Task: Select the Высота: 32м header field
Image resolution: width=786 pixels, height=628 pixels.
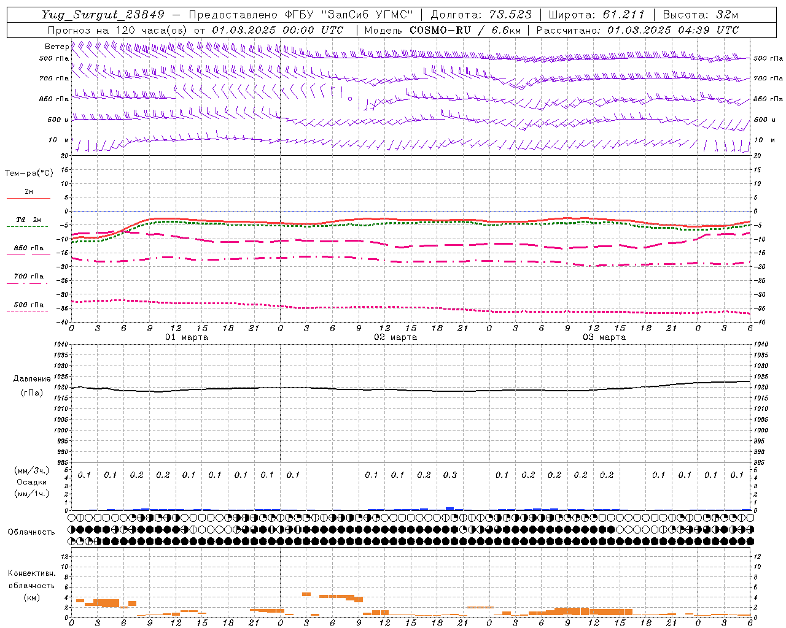Action: [x=699, y=15]
